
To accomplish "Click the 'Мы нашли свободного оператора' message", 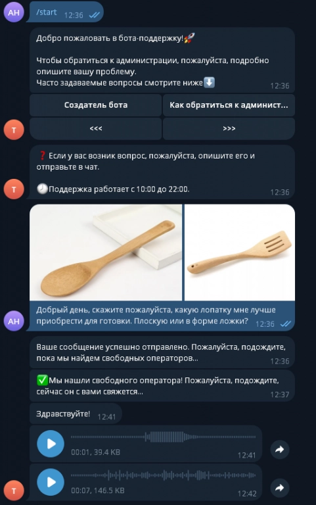I will coord(162,386).
